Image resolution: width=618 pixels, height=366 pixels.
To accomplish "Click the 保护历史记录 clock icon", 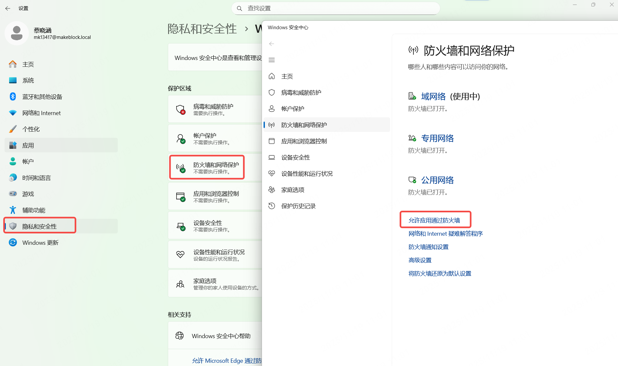I will [x=272, y=206].
